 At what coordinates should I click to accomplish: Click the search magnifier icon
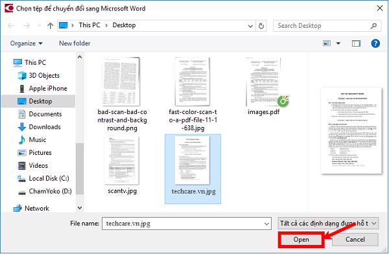(x=373, y=26)
